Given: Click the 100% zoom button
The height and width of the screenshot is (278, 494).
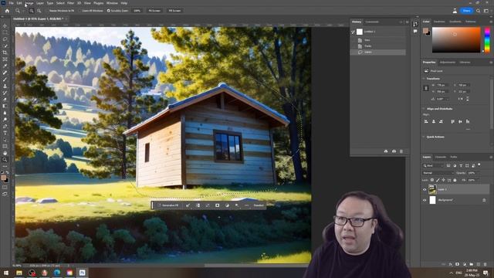Looking at the screenshot, I should pos(137,11).
